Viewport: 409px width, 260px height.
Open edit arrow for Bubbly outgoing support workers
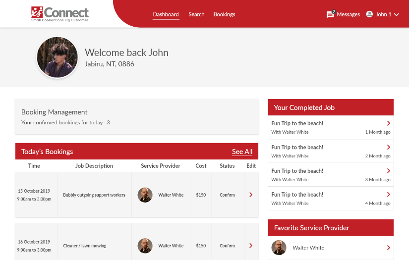(x=251, y=195)
